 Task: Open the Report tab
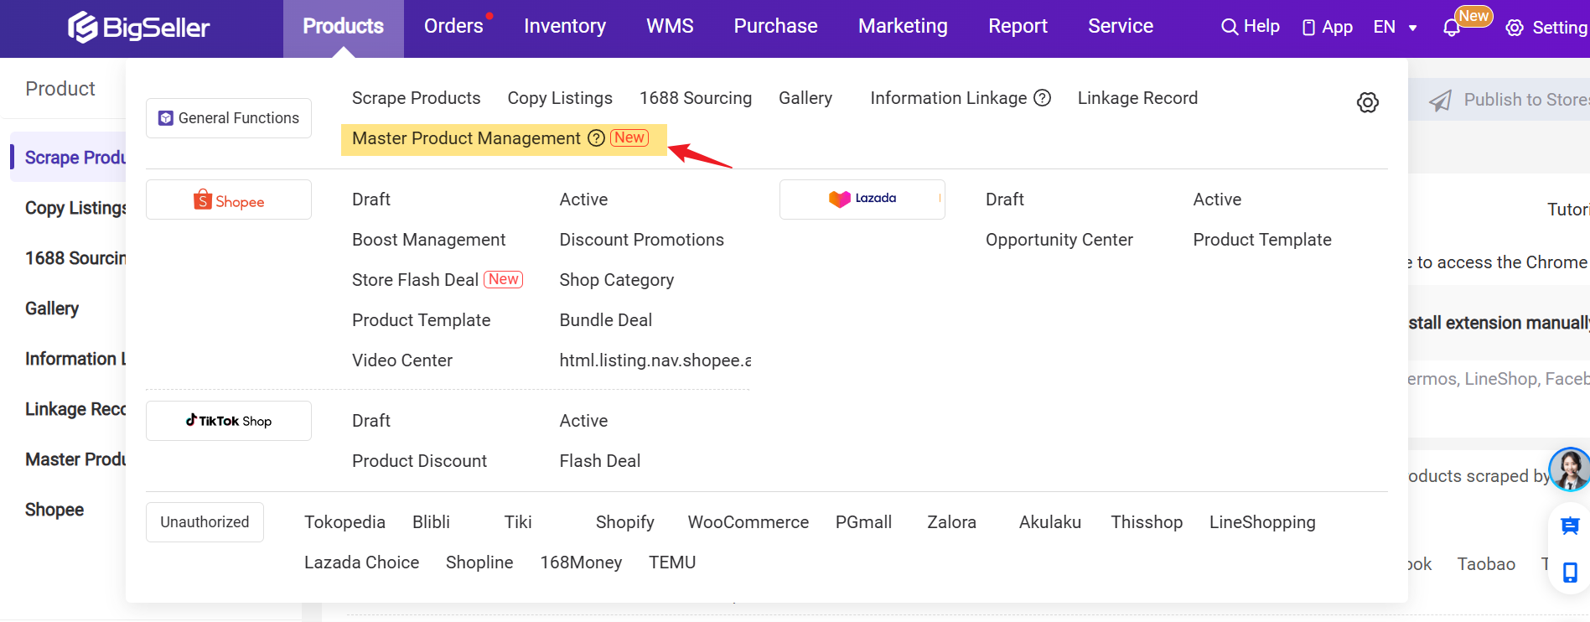[1018, 27]
